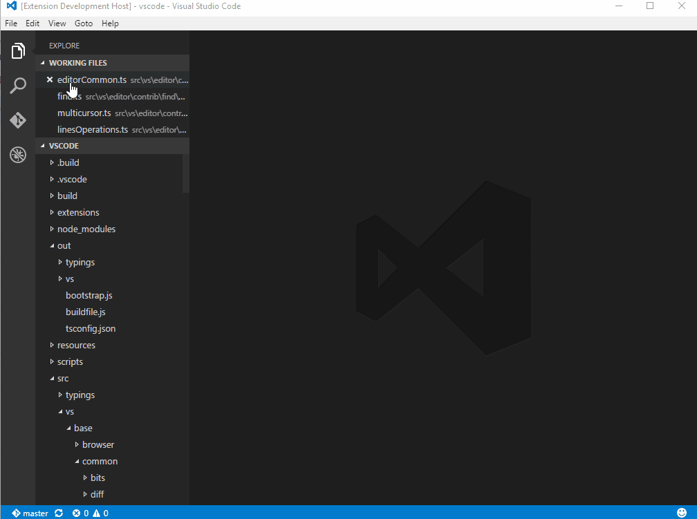Screen dimensions: 697x519
Task: Click the EXPLORE panel title
Action: click(64, 46)
